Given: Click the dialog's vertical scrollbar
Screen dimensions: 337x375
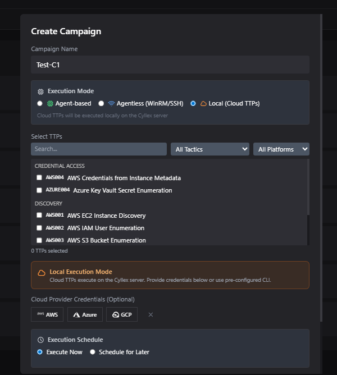Looking at the screenshot, I should coord(321,167).
